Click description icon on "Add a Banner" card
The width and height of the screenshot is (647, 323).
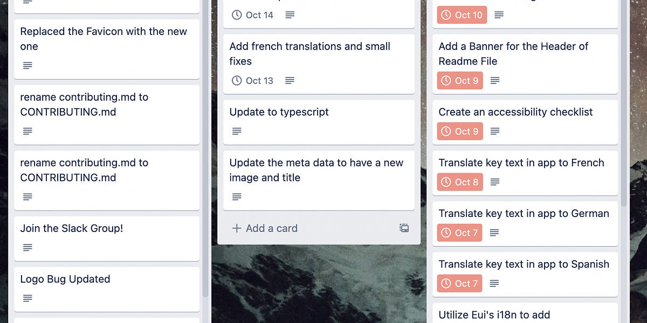[494, 80]
